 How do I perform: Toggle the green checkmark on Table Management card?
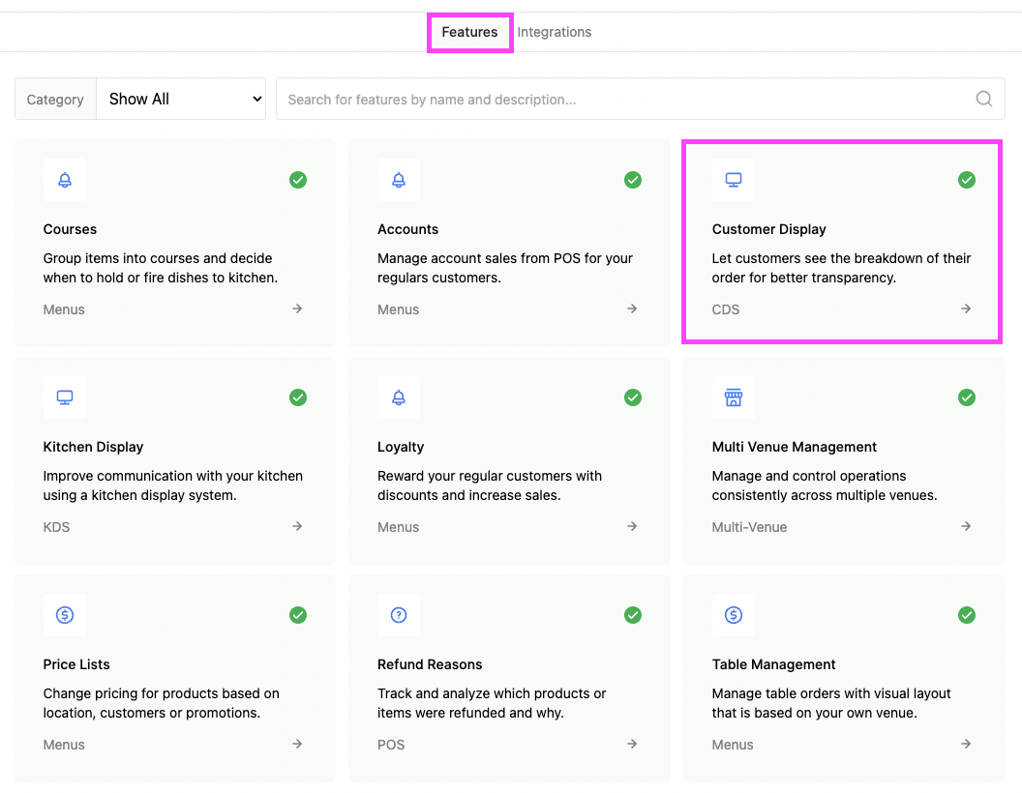click(967, 615)
